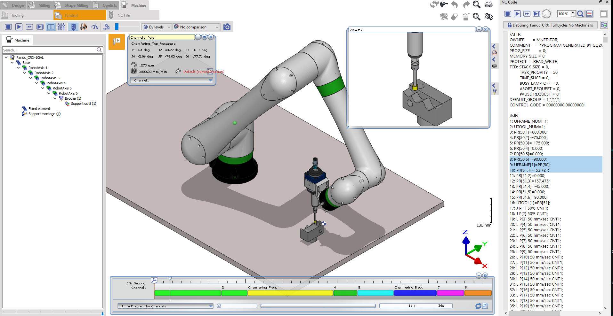
Task: Click the caliper measure tool icon
Action: click(444, 4)
